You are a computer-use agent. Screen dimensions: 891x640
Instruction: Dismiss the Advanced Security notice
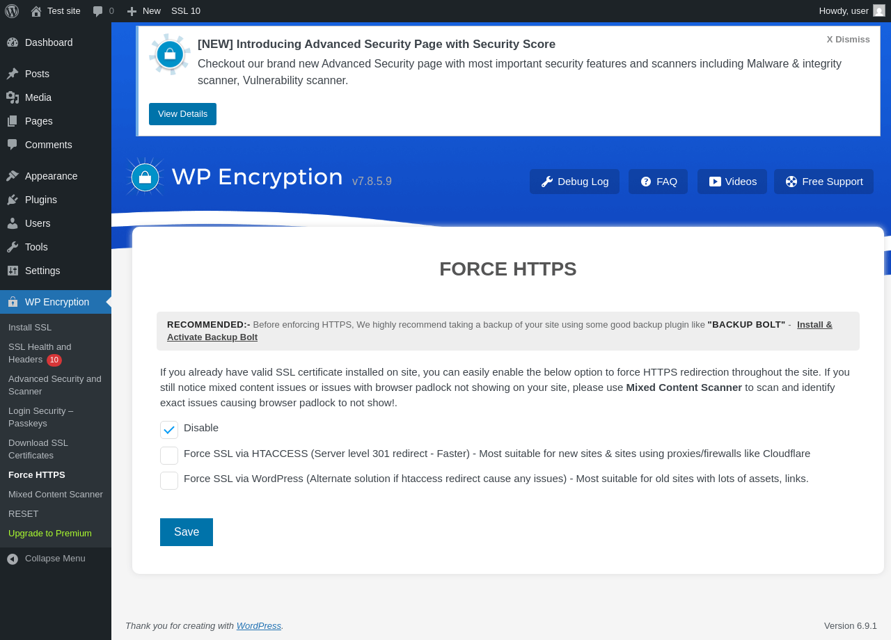coord(848,40)
